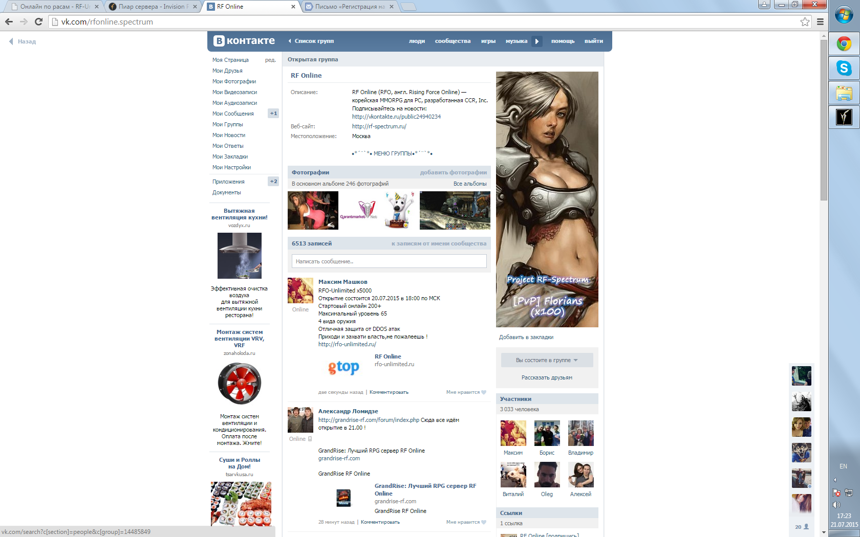Open 'Мои Сообщения' in left menu
The width and height of the screenshot is (860, 537).
click(x=233, y=114)
